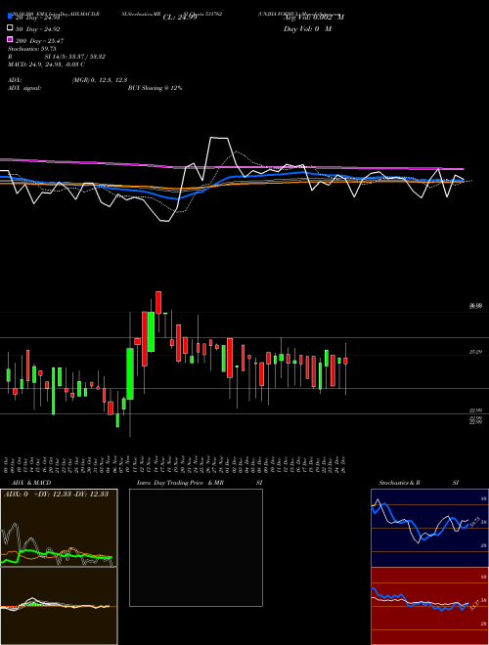This screenshot has width=489, height=645.
Task: Open the blue Stochastics mini chart
Action: click(429, 528)
